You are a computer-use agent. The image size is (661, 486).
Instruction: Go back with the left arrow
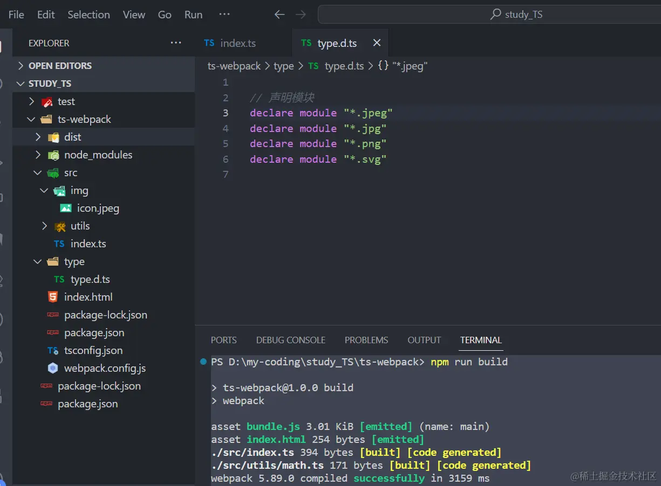click(x=280, y=15)
